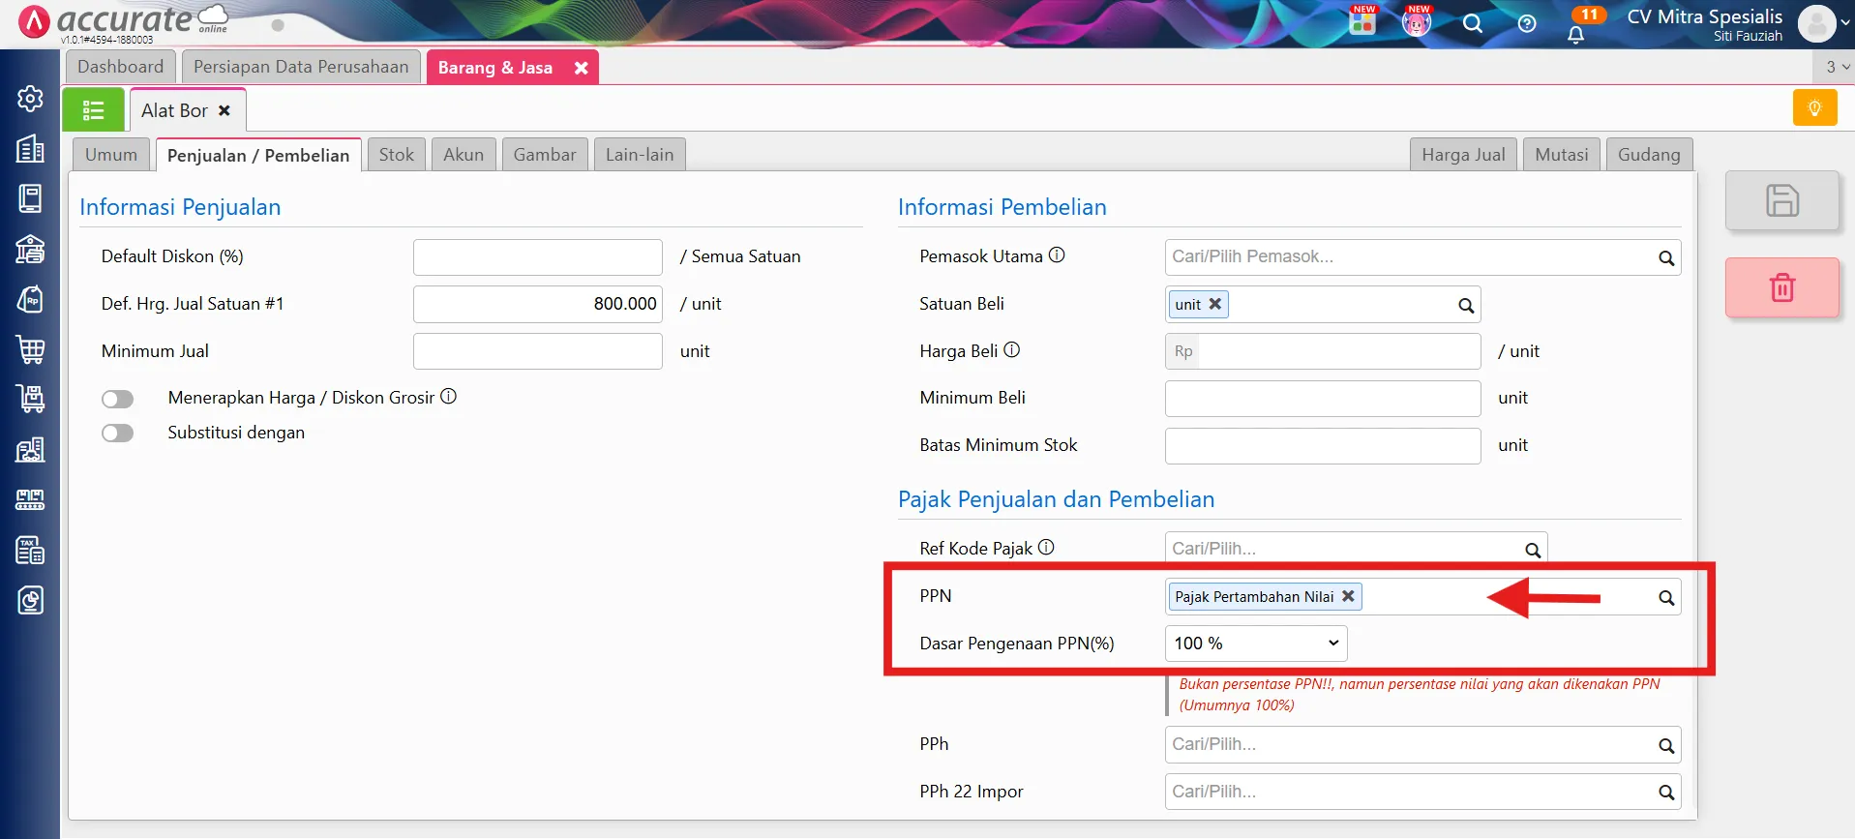The height and width of the screenshot is (839, 1855).
Task: Toggle Menerapkan Harga / Diskon Grosir switch
Action: (117, 399)
